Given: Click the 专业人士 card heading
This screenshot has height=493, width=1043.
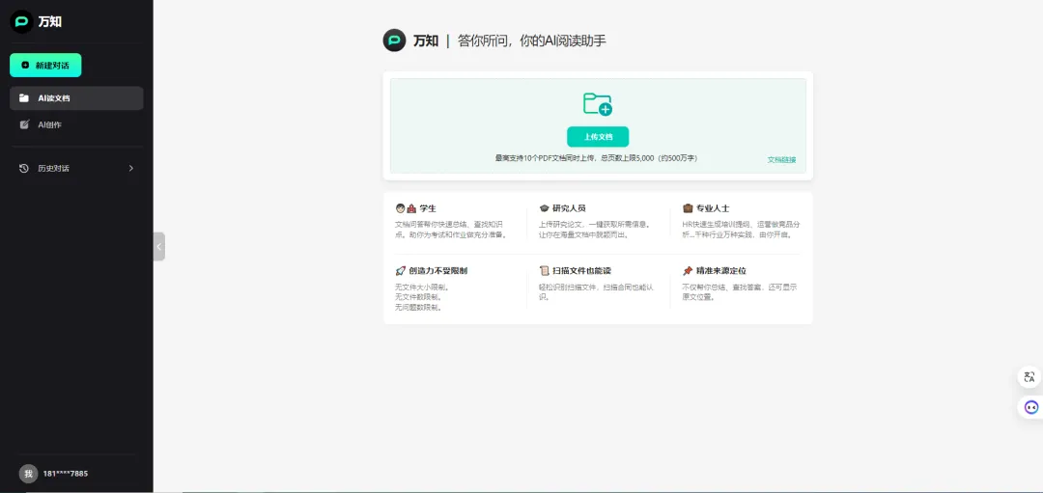Looking at the screenshot, I should (713, 208).
